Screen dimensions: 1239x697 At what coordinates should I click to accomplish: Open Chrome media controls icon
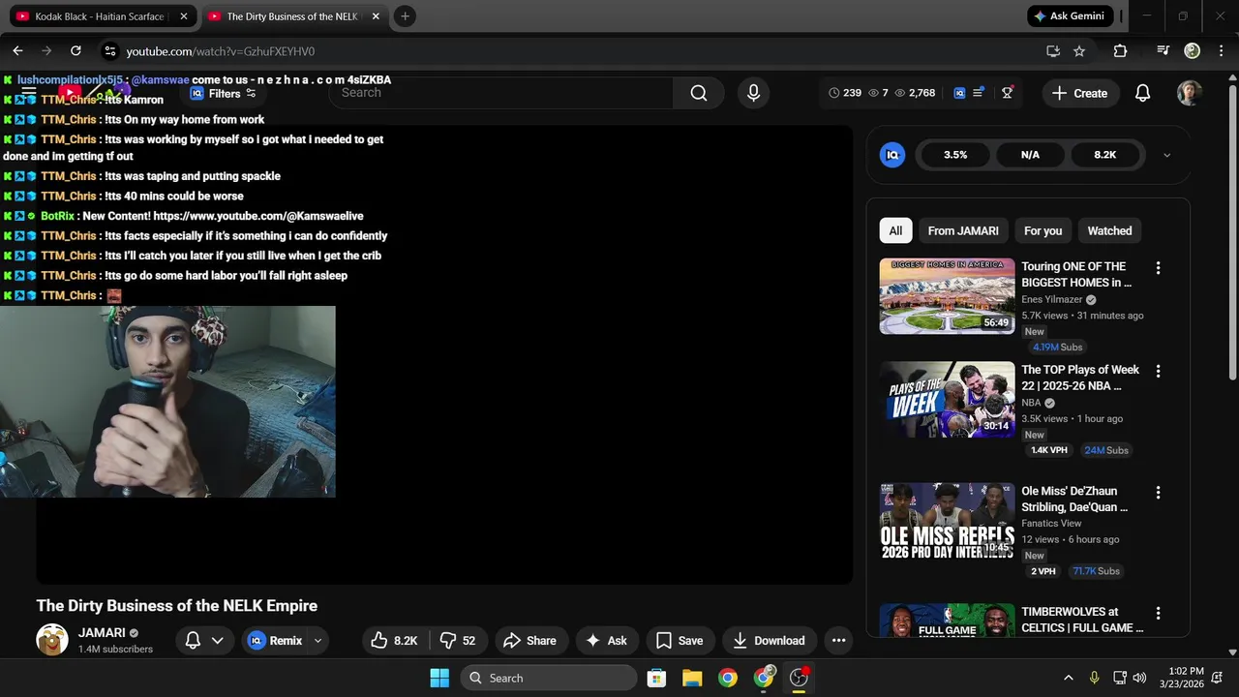click(1163, 51)
